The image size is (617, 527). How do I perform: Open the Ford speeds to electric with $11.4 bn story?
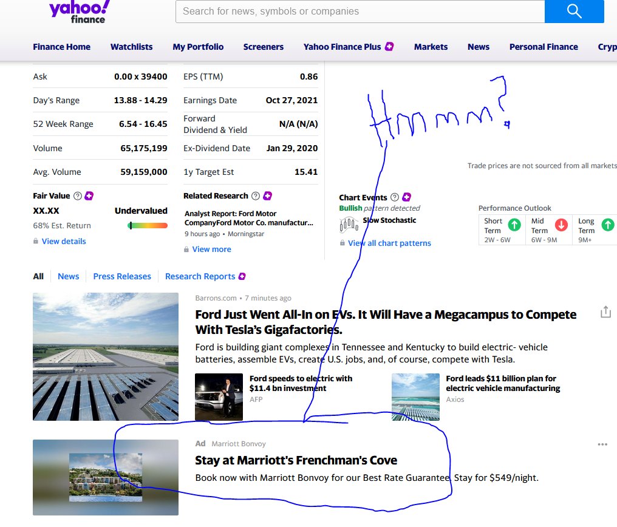coord(301,384)
